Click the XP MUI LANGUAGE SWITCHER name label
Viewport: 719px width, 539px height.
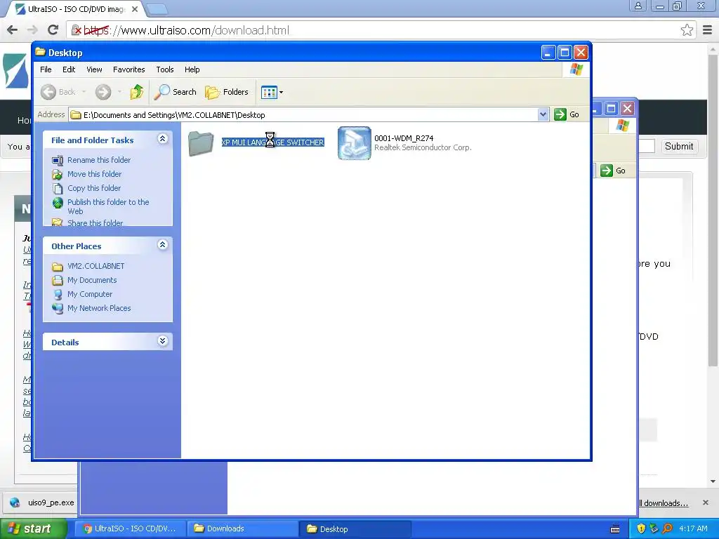pos(273,142)
